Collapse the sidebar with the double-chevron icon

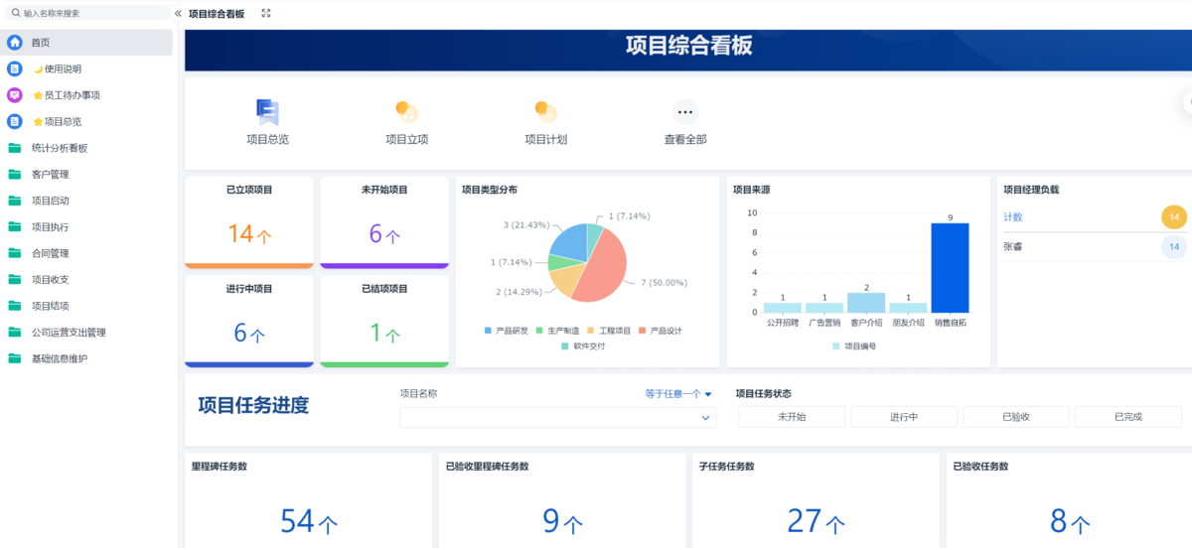[x=178, y=14]
